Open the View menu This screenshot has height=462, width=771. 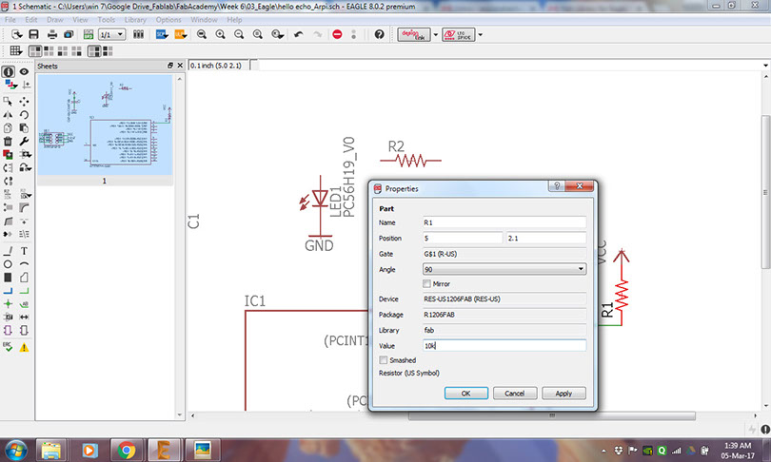coord(80,20)
